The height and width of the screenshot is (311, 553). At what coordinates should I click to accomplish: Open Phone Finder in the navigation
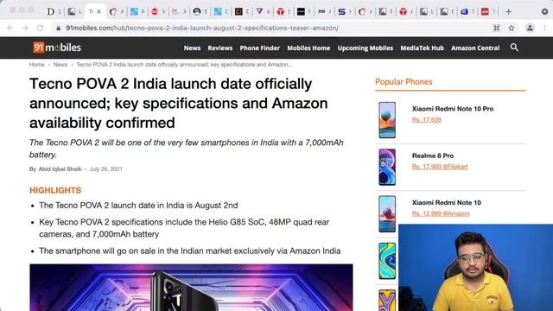click(x=260, y=48)
